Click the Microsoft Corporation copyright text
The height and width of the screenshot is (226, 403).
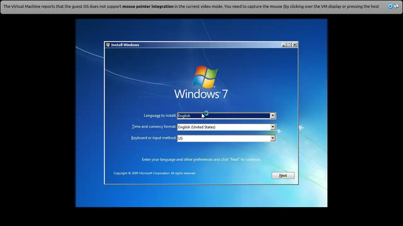click(x=155, y=173)
